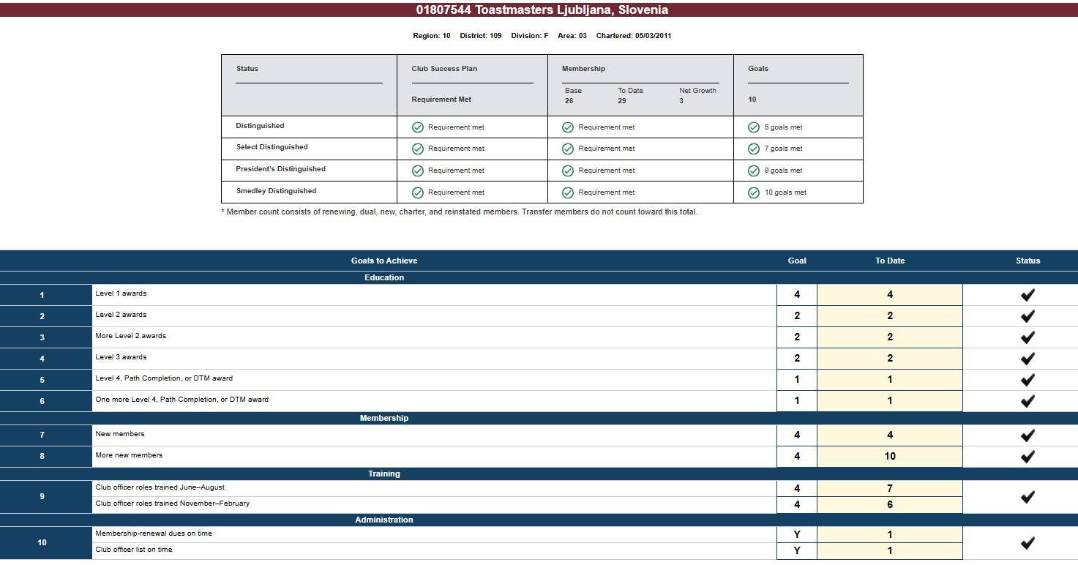Screen dimensions: 1078x565
Task: Click the Membership To Date value 29
Action: 622,101
